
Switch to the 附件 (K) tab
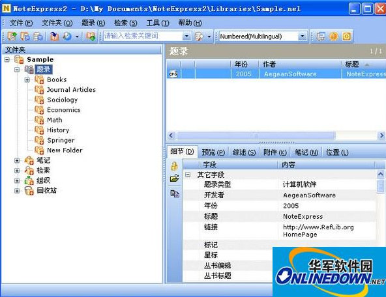pyautogui.click(x=275, y=152)
